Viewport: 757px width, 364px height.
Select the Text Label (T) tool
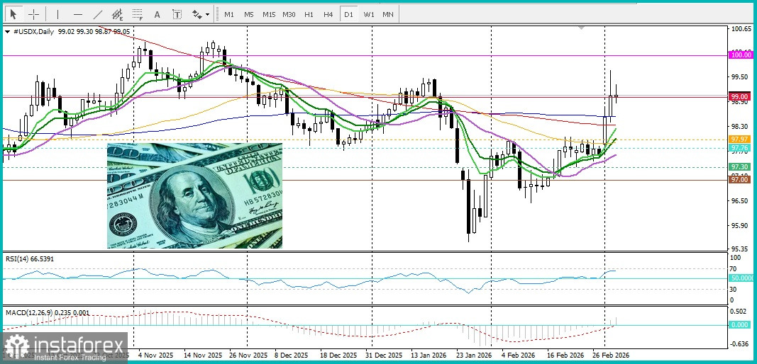177,14
